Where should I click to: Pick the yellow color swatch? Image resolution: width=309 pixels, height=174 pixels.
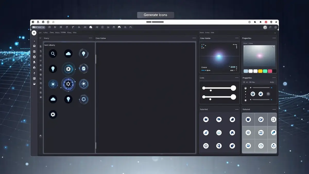pyautogui.click(x=260, y=71)
